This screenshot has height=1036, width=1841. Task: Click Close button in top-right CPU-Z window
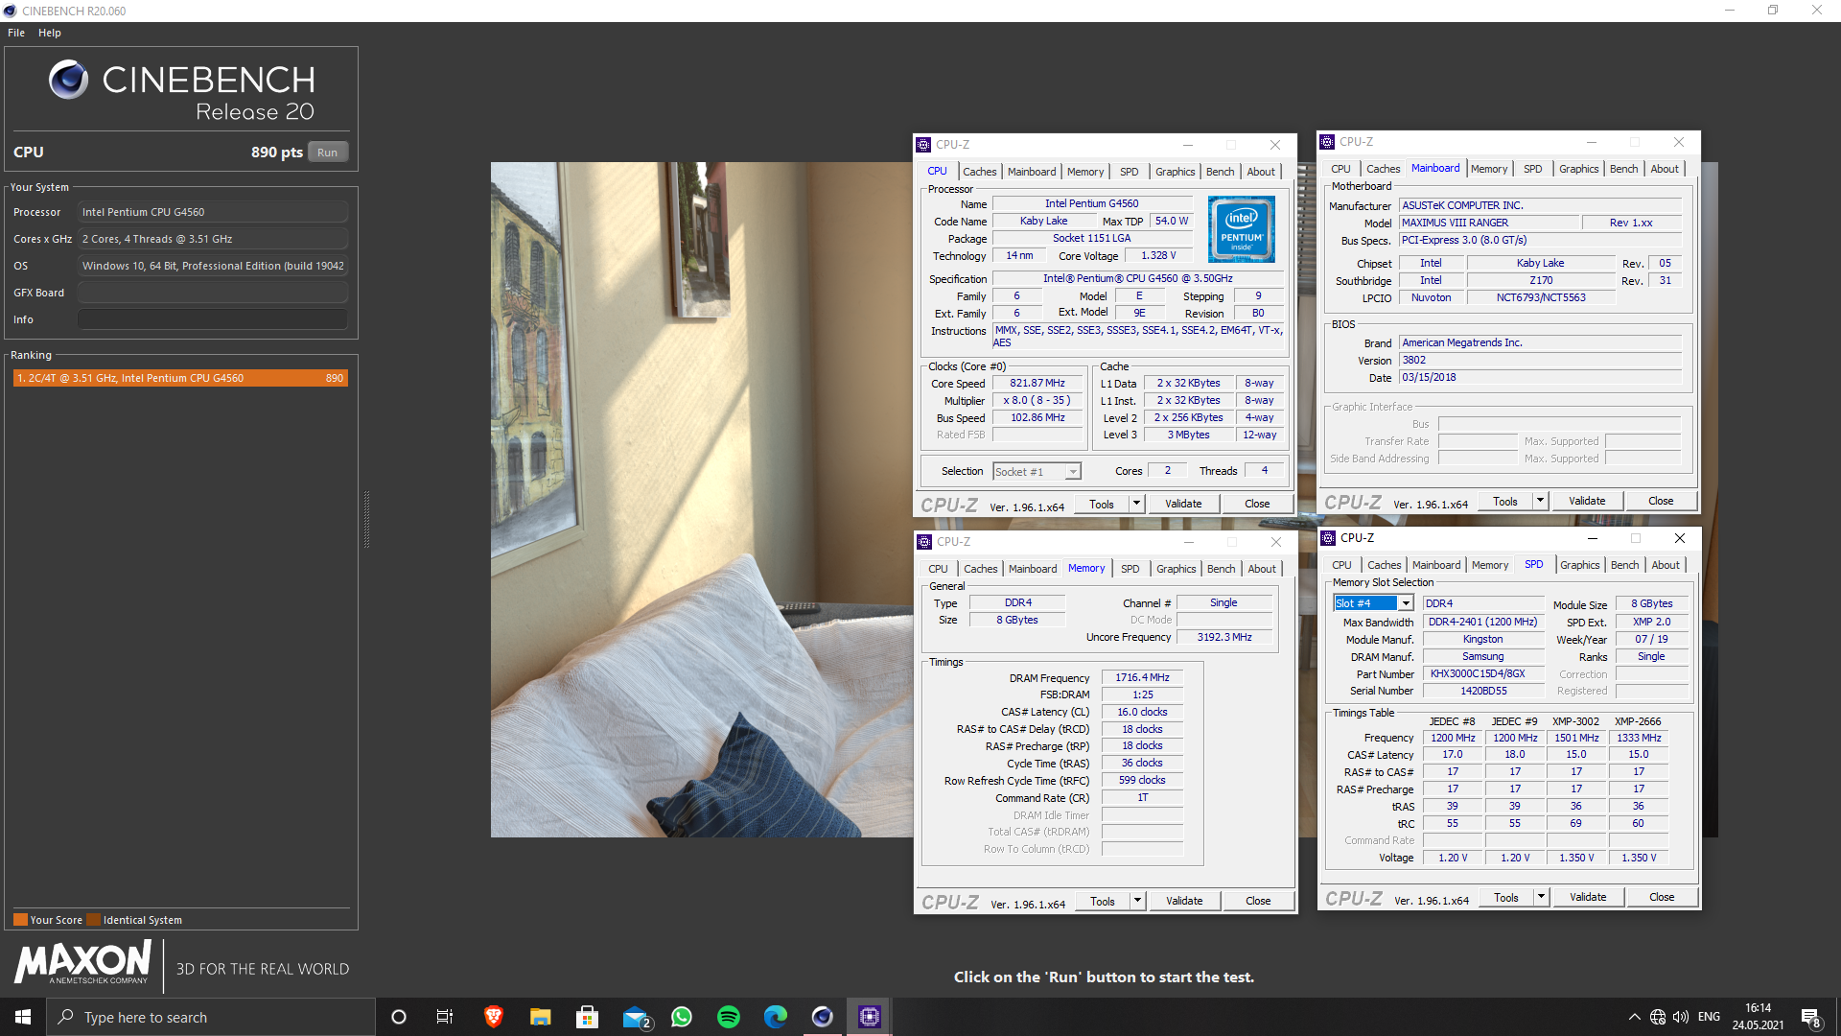pyautogui.click(x=1661, y=501)
